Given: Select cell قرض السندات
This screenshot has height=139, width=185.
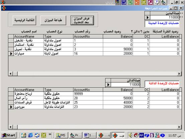Looking at the screenshot, I should [x=29, y=102].
